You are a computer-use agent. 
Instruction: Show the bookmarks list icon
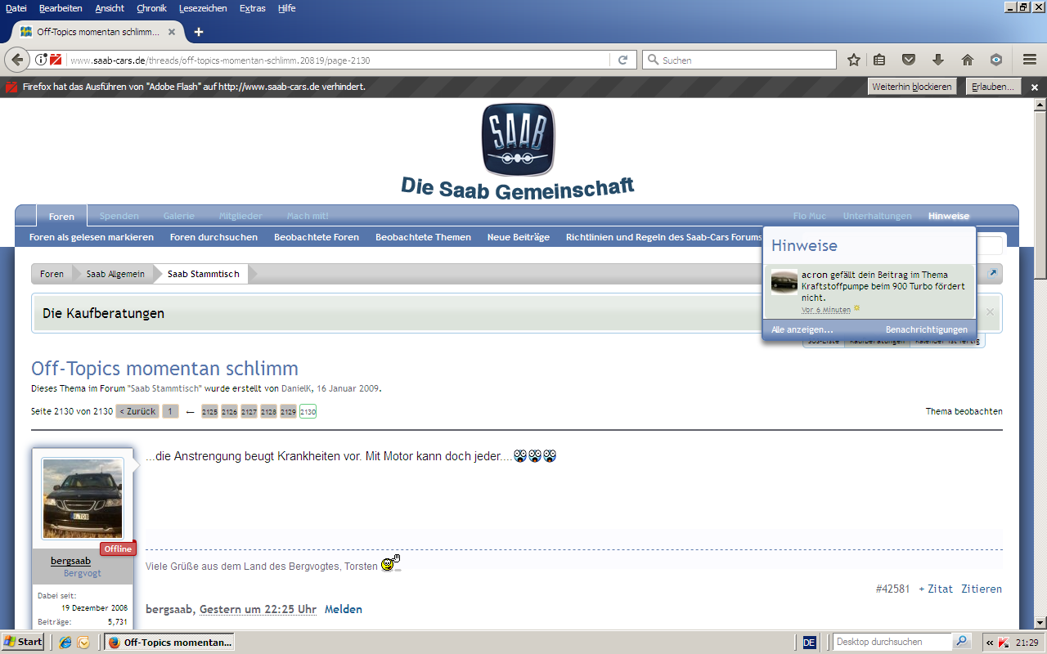pos(879,60)
